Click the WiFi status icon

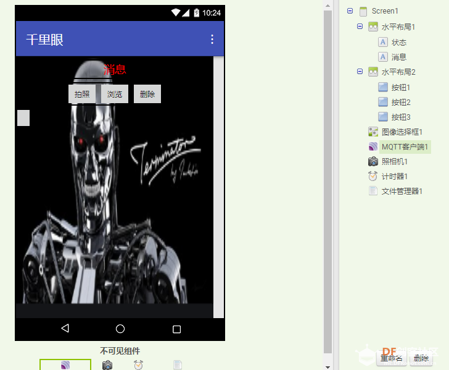click(176, 12)
